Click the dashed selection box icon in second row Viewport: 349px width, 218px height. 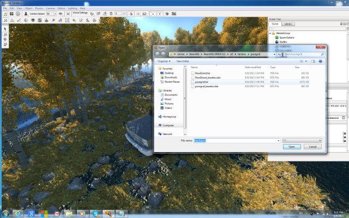[x=67, y=20]
